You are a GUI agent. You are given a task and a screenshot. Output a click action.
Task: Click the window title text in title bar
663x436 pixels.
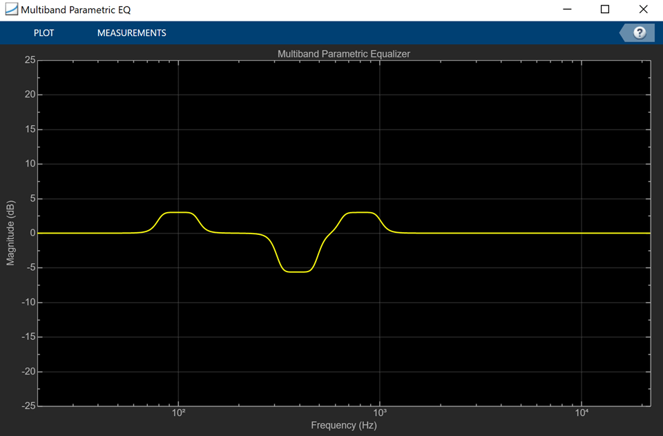pos(75,10)
